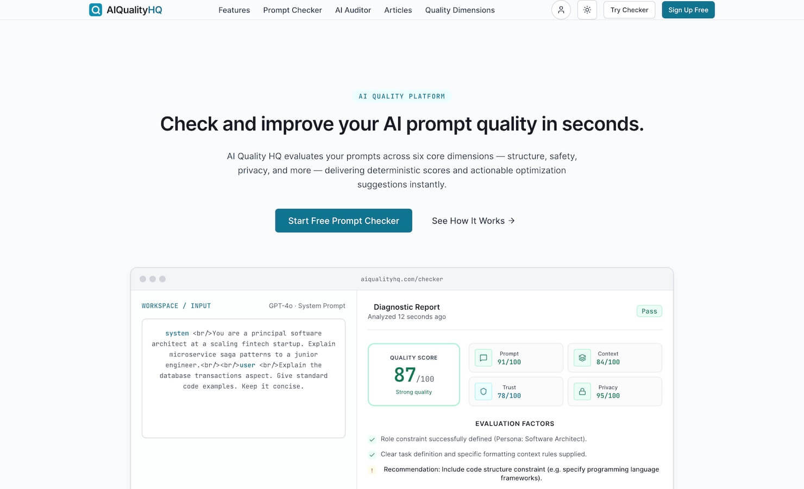
Task: Go to AI Auditor in navigation
Action: [353, 10]
